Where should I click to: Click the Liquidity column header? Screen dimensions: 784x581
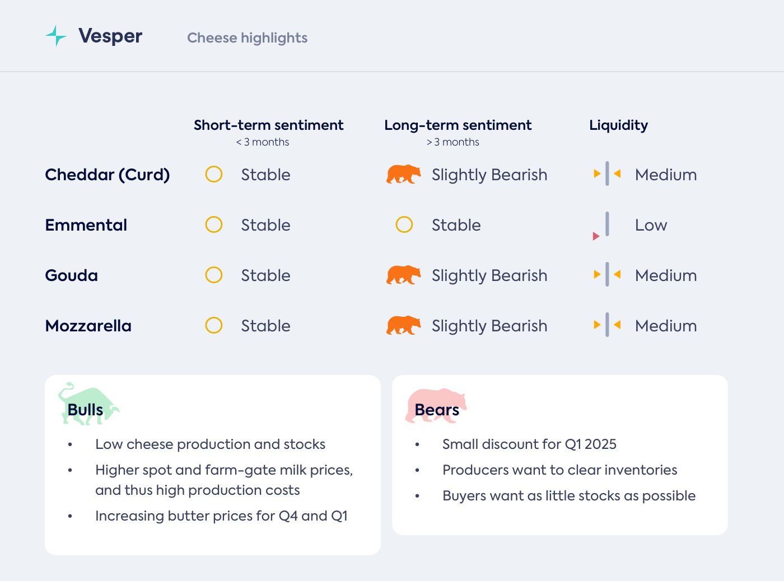(618, 125)
